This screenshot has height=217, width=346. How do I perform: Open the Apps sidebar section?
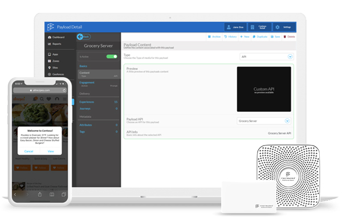(x=53, y=54)
